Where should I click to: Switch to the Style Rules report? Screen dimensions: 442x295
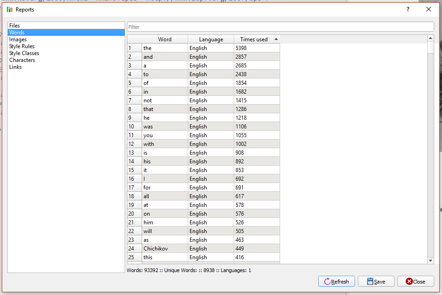click(22, 46)
